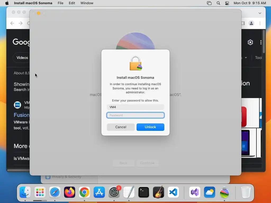Open the App Store from the Dock
This screenshot has height=203, width=271.
point(99,192)
